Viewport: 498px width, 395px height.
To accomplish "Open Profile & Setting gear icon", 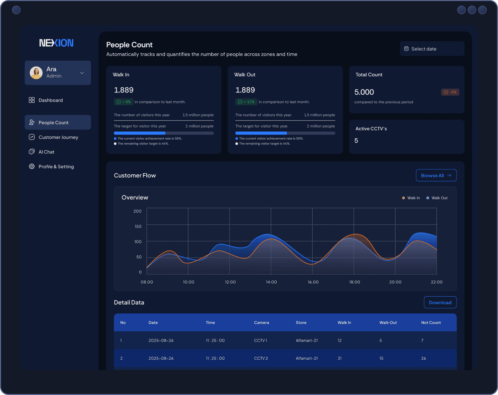I will click(x=31, y=166).
